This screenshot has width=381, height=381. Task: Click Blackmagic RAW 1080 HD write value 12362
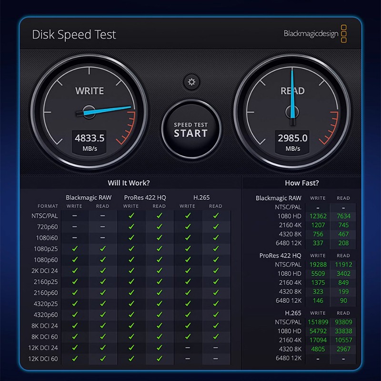(x=318, y=216)
